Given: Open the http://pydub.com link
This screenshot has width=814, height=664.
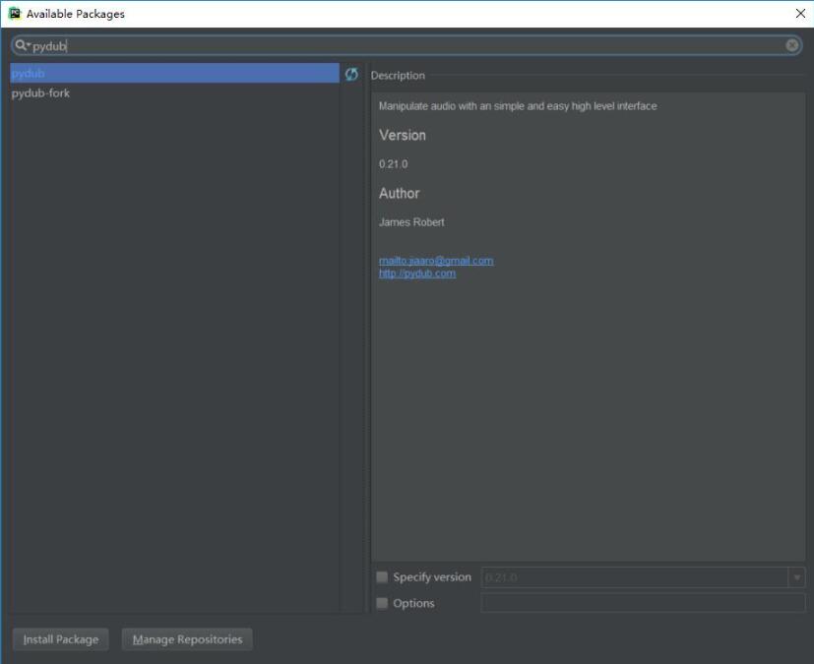Looking at the screenshot, I should tap(417, 273).
